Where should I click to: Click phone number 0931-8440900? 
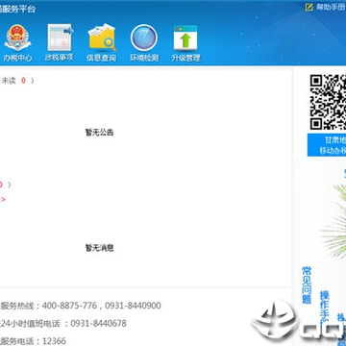tap(133, 306)
